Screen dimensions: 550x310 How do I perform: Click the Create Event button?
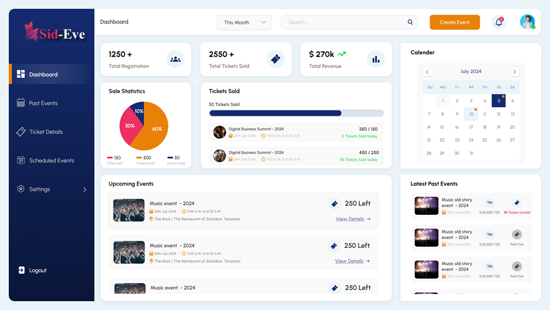(454, 23)
